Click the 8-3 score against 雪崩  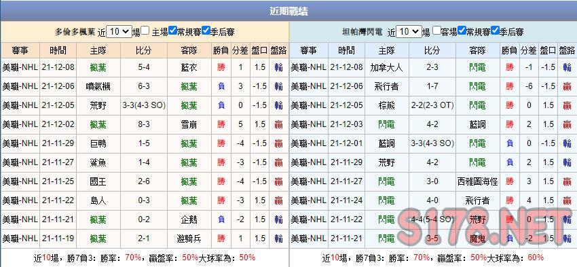point(144,124)
